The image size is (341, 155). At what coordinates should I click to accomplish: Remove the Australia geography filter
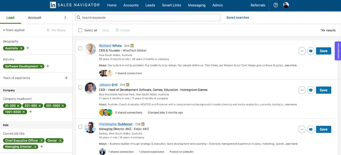click(x=21, y=48)
